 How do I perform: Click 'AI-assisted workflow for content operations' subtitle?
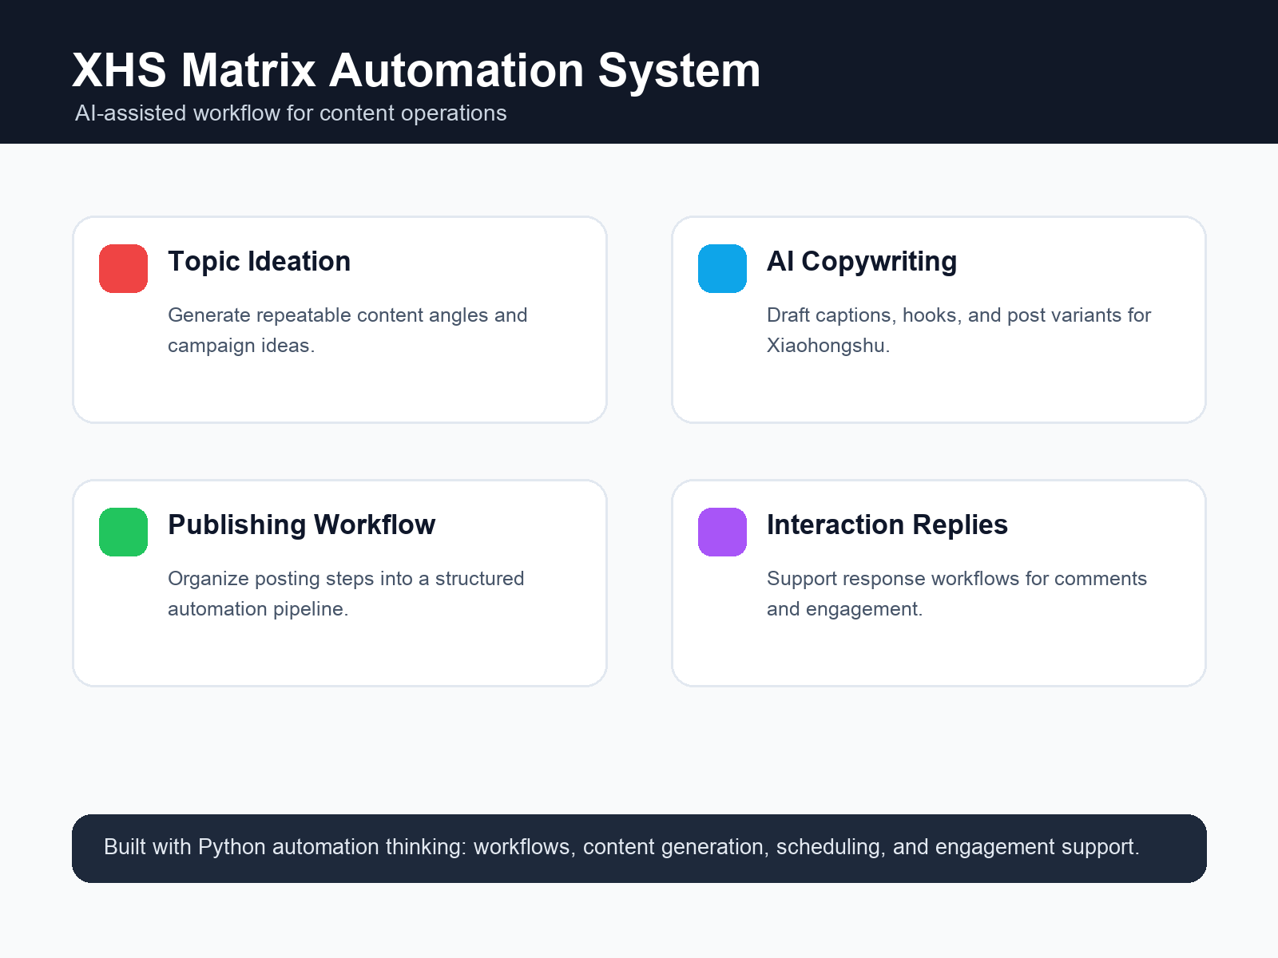(x=291, y=113)
